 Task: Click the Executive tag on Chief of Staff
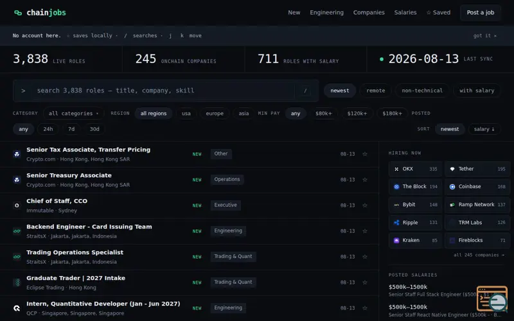pos(226,205)
